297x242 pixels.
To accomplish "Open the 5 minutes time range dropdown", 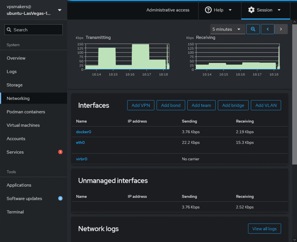I will [x=228, y=29].
